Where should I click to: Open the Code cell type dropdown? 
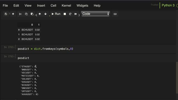95,14
